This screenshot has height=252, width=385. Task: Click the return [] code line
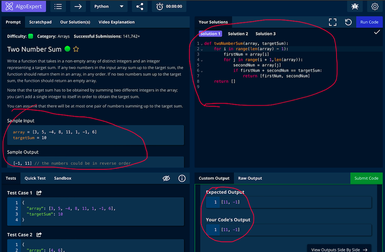pyautogui.click(x=225, y=81)
